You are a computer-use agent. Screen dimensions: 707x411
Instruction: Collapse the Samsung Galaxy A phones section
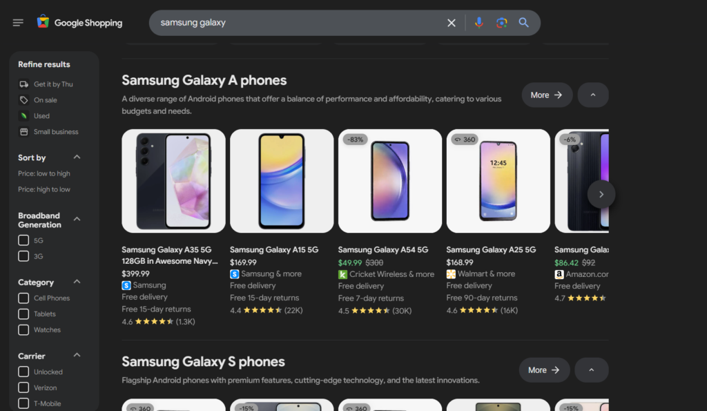point(592,95)
